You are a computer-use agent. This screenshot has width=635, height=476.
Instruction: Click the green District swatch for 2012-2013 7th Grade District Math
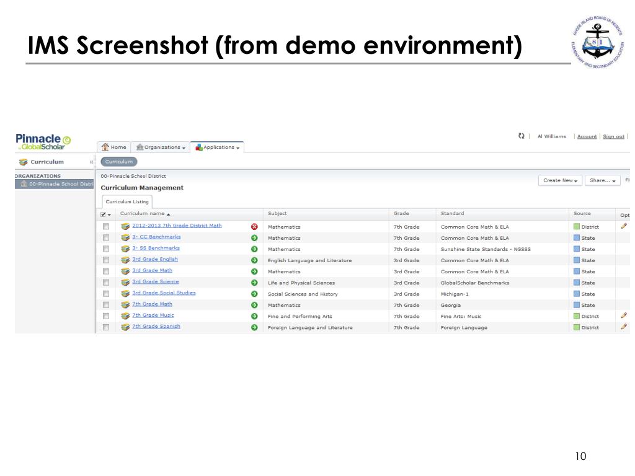click(577, 227)
